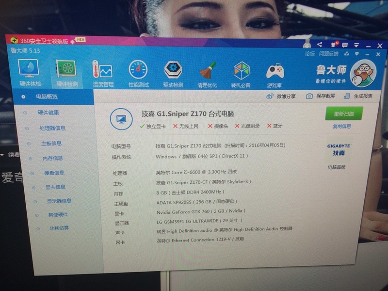Viewport: 388px width, 291px height.
Task: Click the 8 GB DDR4 2400MHz memory value
Action: [x=190, y=192]
